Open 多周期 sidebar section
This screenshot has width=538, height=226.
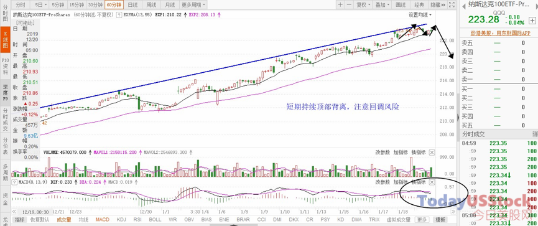pos(5,172)
